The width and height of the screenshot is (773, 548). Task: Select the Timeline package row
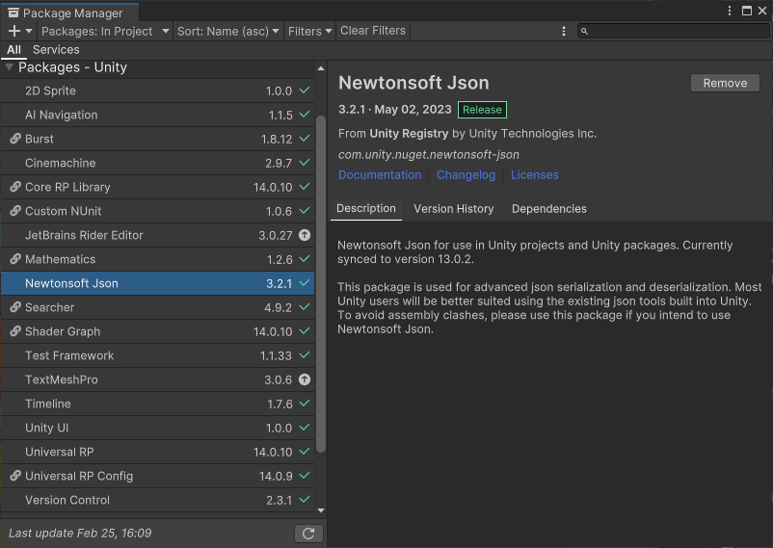tap(158, 404)
